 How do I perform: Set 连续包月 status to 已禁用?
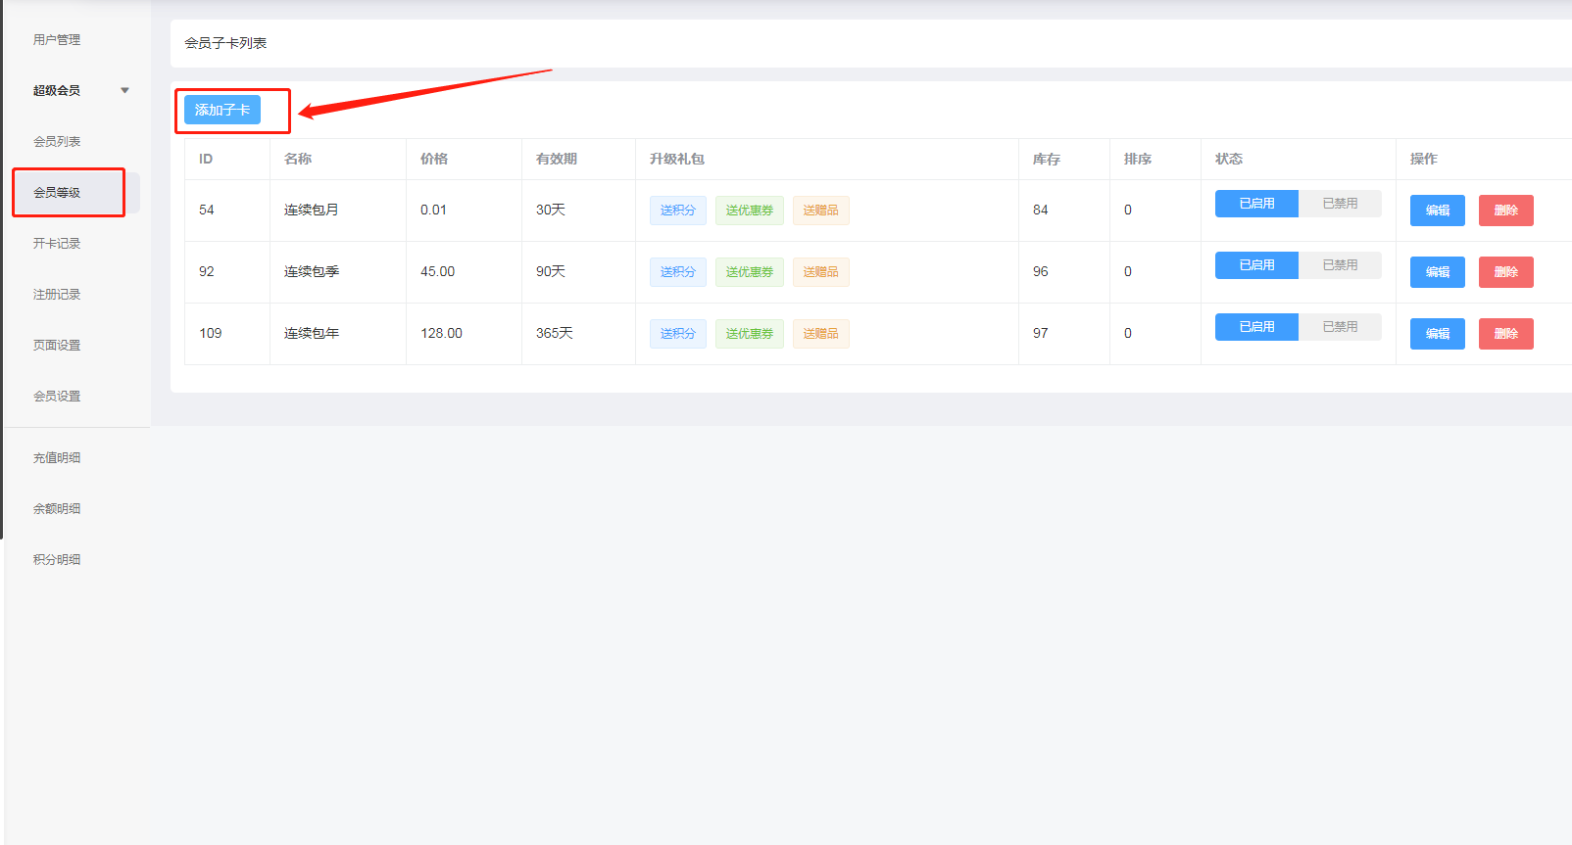click(x=1340, y=204)
